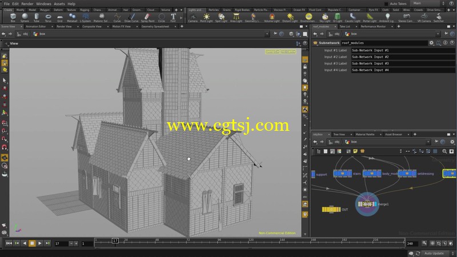Select the Metaball shelf tool
Image resolution: width=457 pixels, height=257 pixels.
(72, 18)
